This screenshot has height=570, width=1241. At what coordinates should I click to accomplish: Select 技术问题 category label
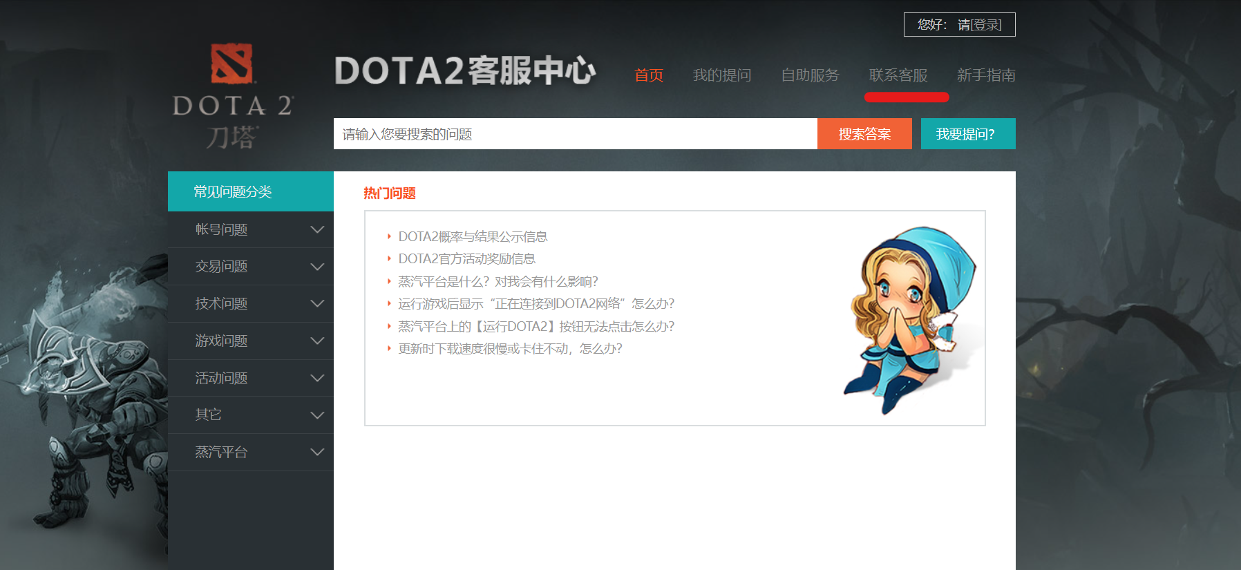(x=221, y=303)
